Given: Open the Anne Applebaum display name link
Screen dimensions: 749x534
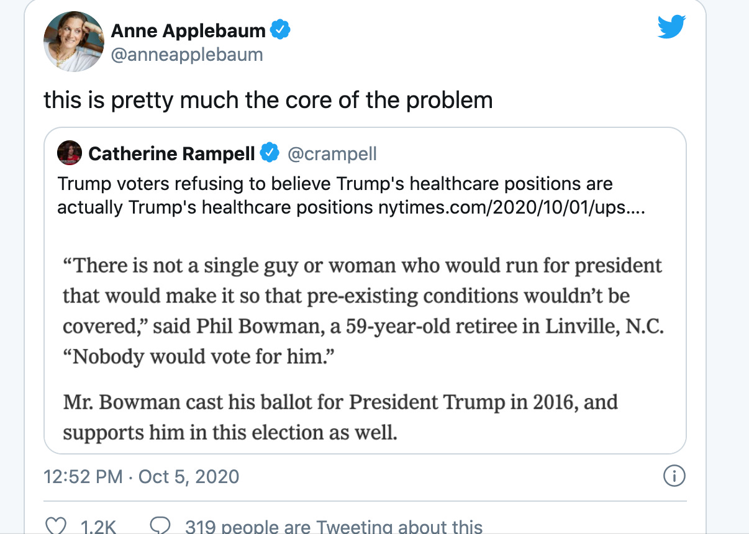Looking at the screenshot, I should [x=188, y=30].
